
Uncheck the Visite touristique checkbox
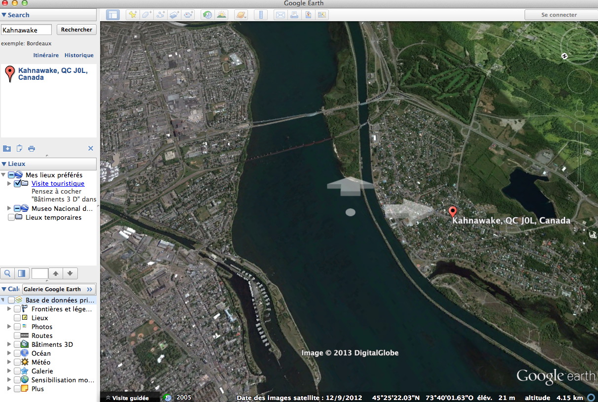click(18, 183)
